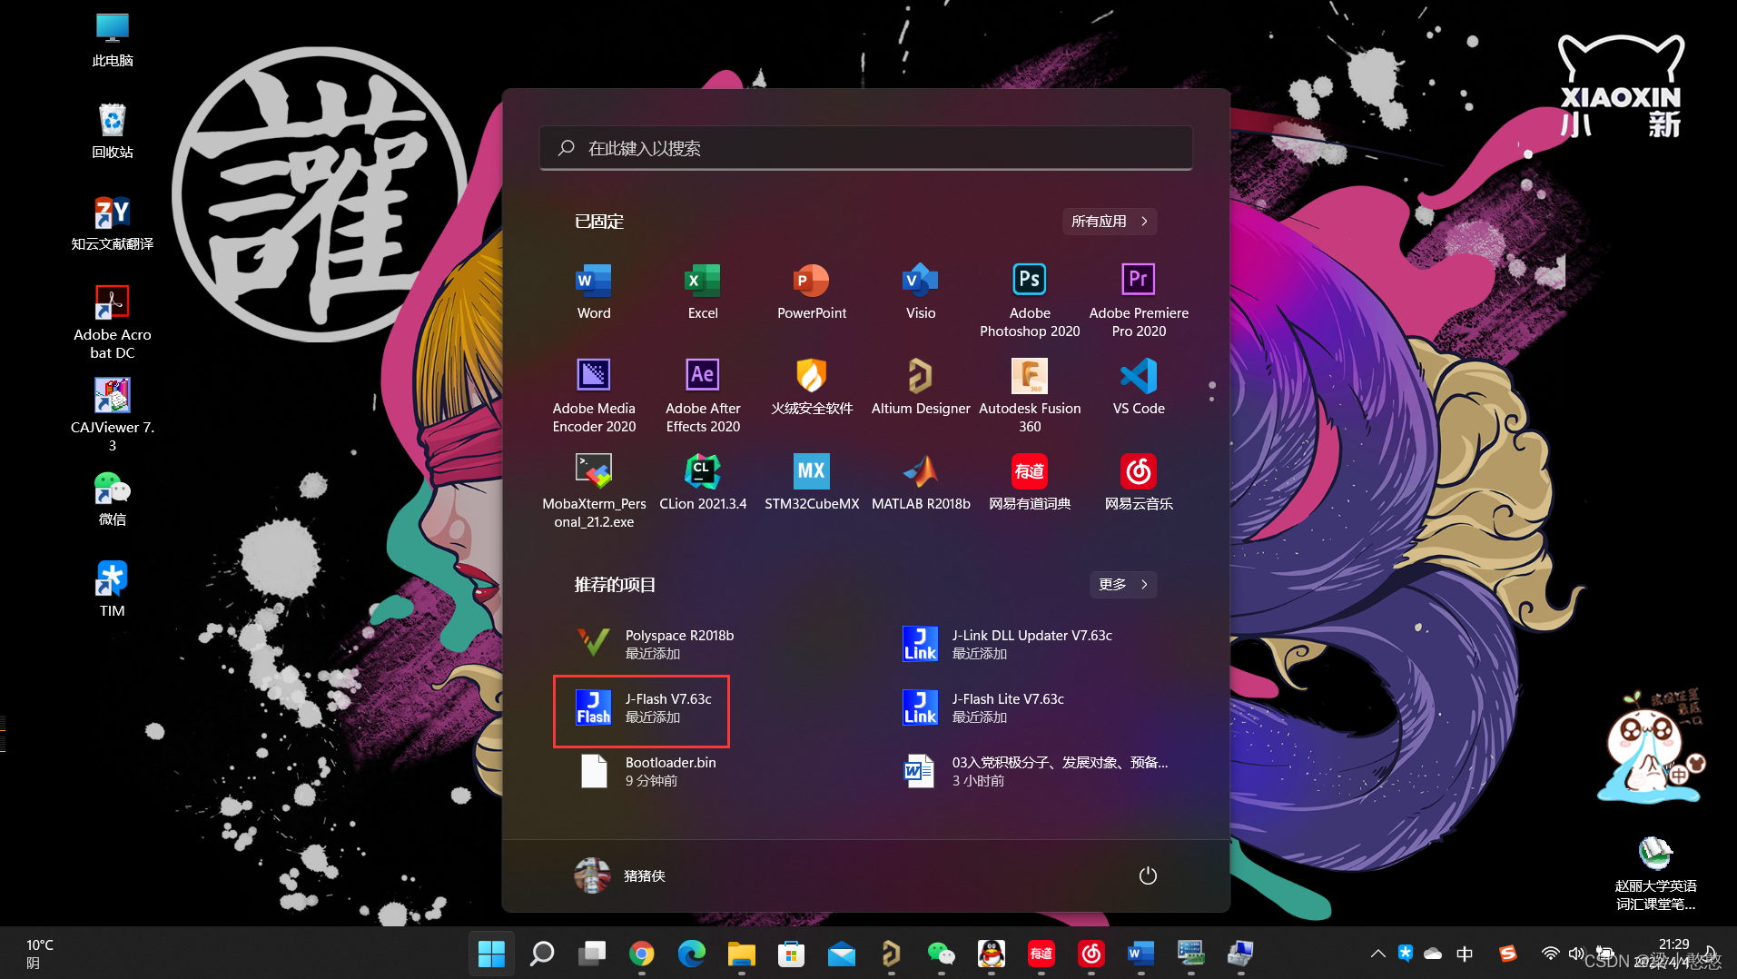
Task: Launch Chrome from taskbar
Action: (642, 954)
